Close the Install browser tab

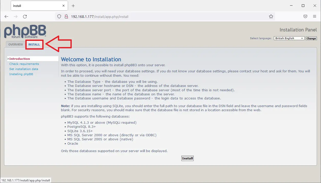[64, 6]
